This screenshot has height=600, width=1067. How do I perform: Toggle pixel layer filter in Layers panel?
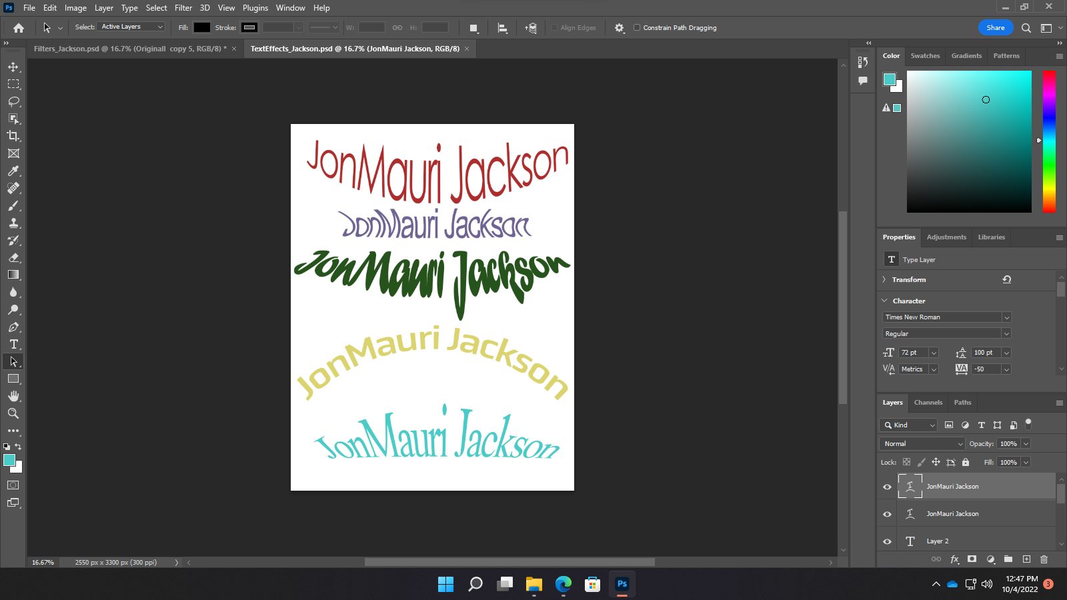point(949,425)
